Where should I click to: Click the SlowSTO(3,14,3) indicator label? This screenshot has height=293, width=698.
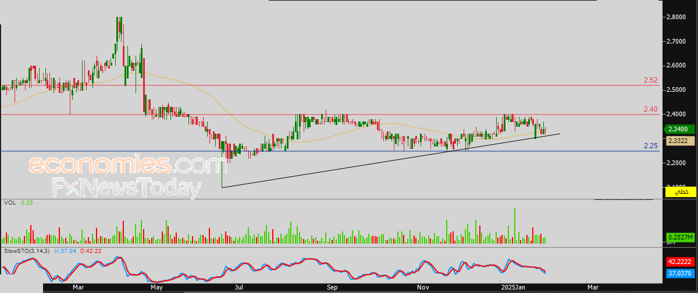27,250
